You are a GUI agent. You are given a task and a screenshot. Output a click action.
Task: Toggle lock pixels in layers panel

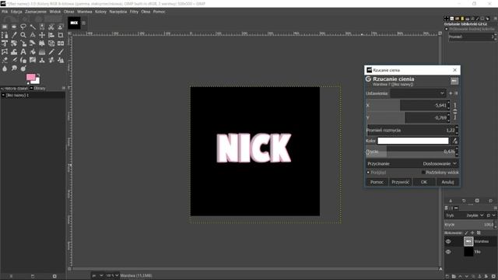[x=466, y=233]
